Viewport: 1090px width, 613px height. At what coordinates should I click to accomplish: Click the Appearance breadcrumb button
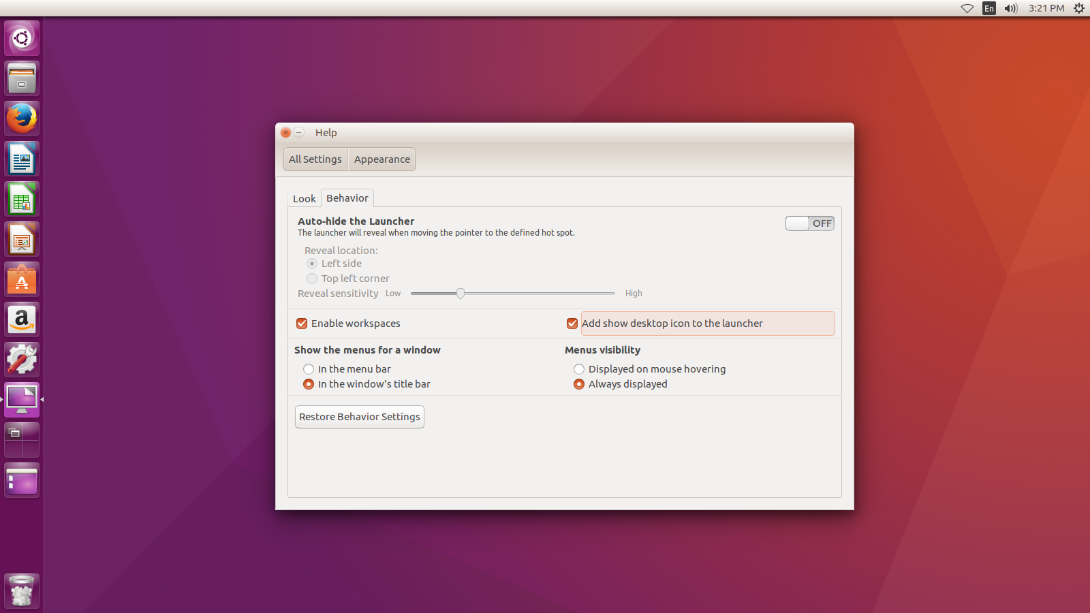[x=381, y=159]
